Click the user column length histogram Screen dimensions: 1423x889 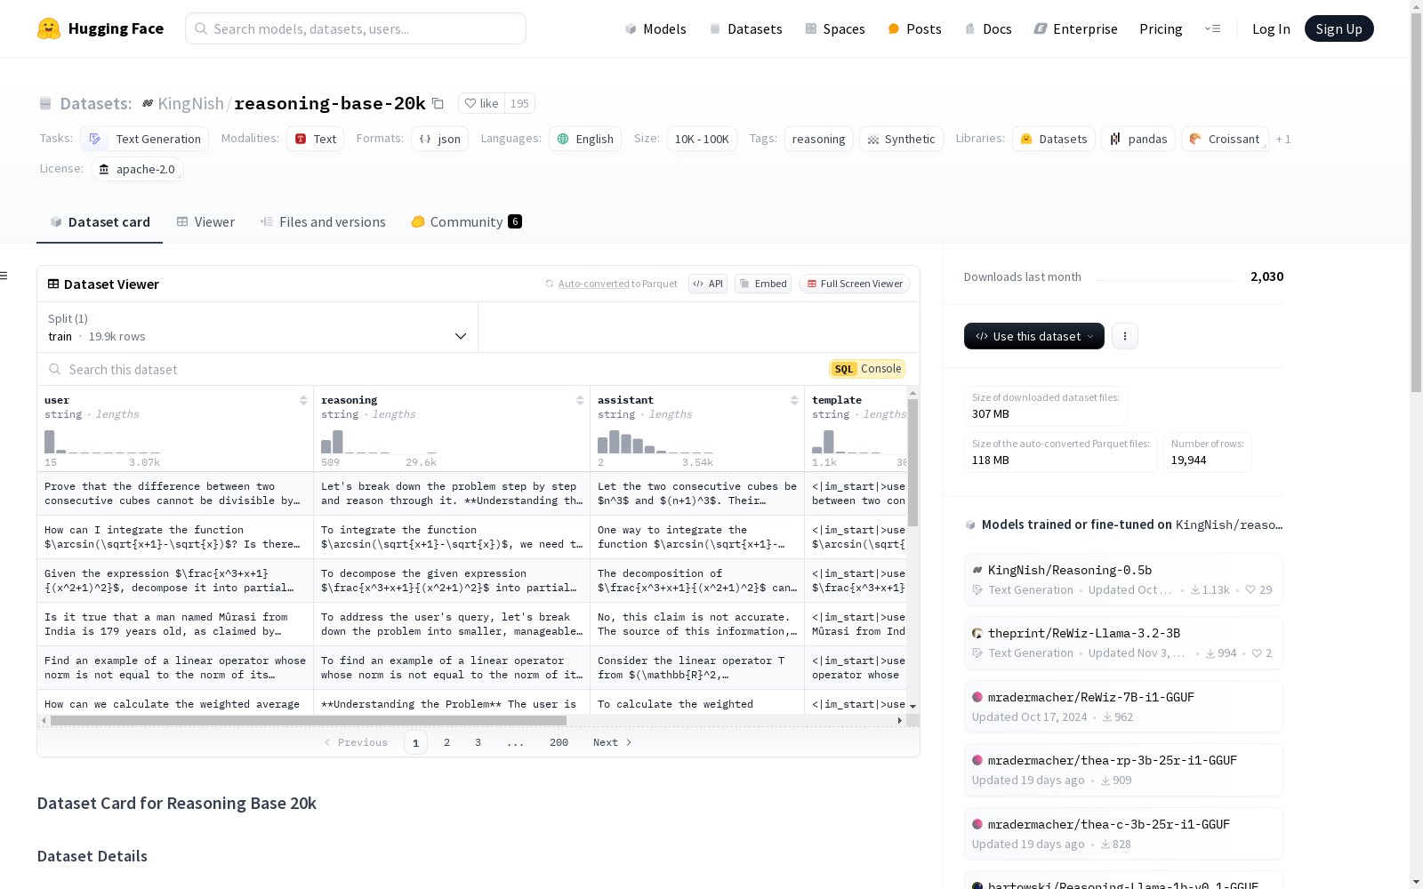coord(102,442)
